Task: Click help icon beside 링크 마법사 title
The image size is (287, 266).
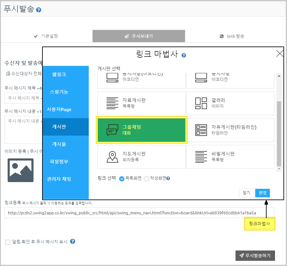Action: click(x=184, y=55)
